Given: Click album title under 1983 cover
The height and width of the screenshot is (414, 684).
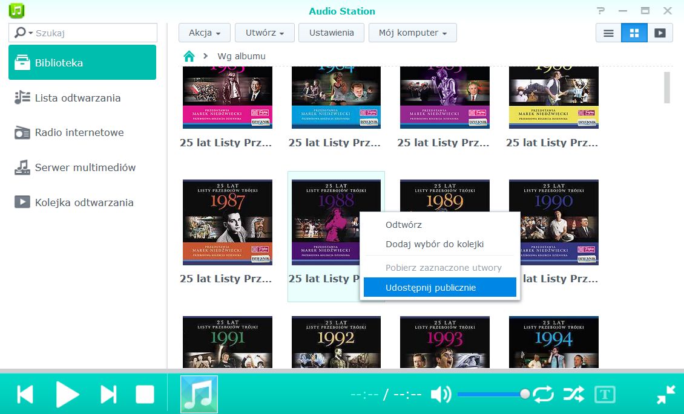Looking at the screenshot, I should click(226, 143).
